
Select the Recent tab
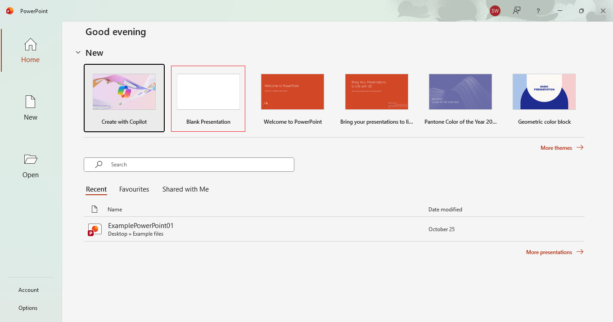[96, 189]
